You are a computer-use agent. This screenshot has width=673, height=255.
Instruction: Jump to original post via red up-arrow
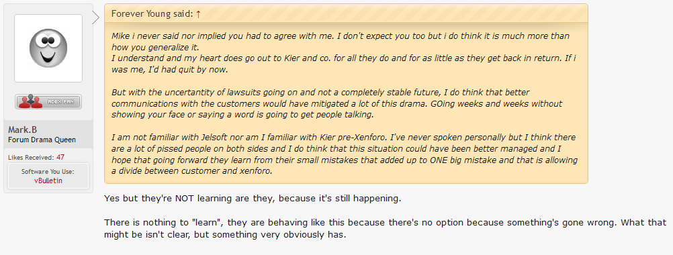(x=198, y=13)
